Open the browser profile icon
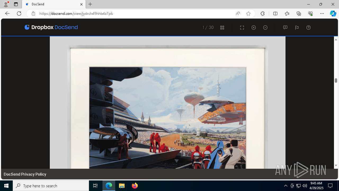339x191 pixels. (6, 4)
